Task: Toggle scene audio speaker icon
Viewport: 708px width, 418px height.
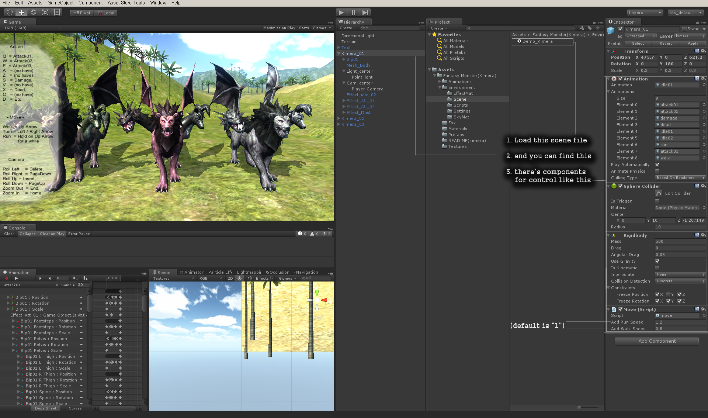Action: [249, 279]
